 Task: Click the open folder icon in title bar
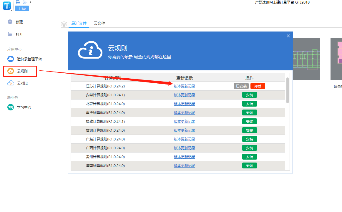pos(25,2)
